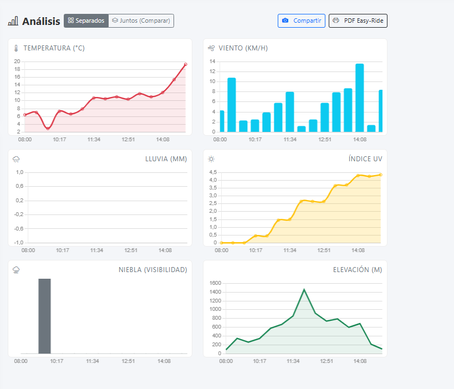454x389 pixels.
Task: Switch to Separados view mode
Action: (x=86, y=21)
